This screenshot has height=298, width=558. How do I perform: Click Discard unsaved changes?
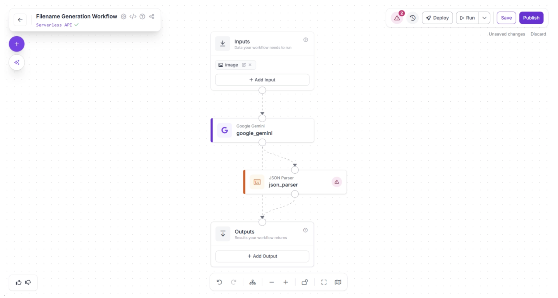(x=538, y=34)
